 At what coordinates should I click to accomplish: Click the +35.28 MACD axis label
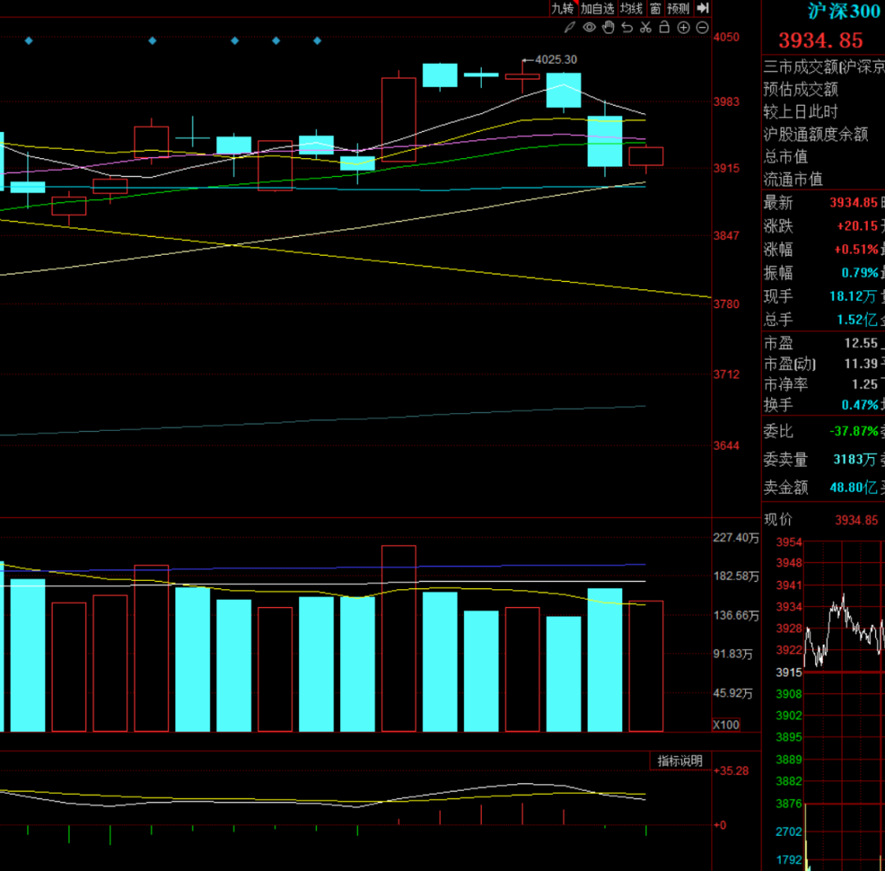point(732,771)
